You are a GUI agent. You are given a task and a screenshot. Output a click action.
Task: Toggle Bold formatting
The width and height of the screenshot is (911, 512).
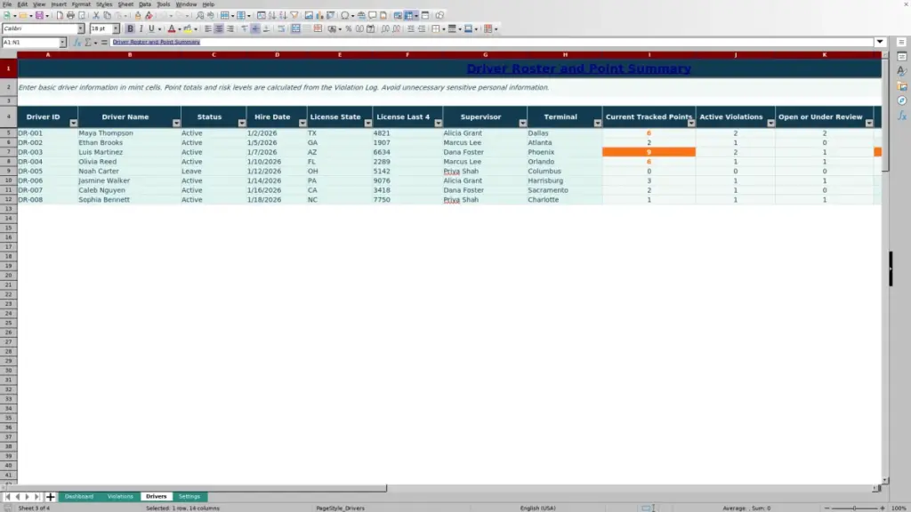[x=130, y=29]
